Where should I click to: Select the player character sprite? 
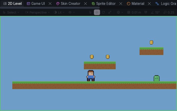[91, 76]
